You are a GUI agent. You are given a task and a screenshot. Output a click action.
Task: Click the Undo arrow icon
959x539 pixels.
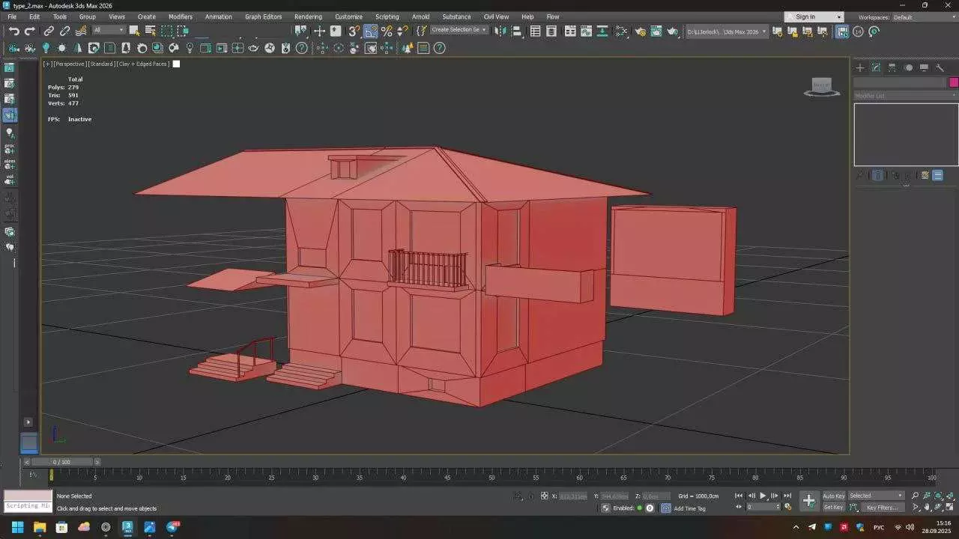(13, 31)
